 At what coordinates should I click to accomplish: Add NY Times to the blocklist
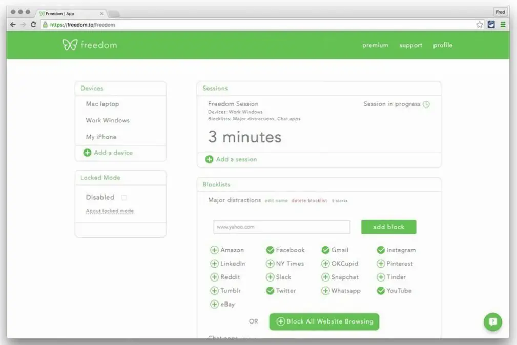tap(270, 264)
